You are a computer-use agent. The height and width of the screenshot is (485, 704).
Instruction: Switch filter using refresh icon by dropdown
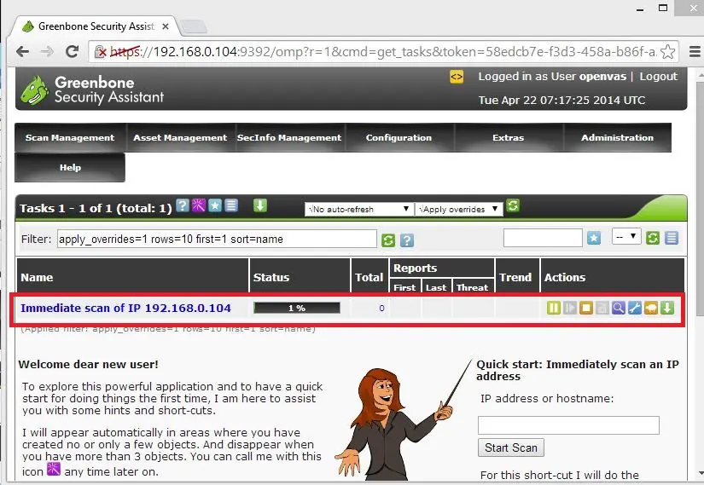pyautogui.click(x=652, y=238)
